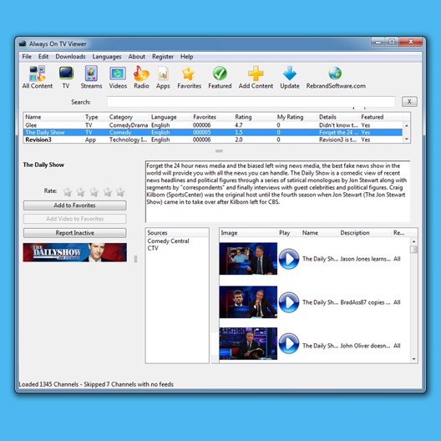Open the Downloads menu
The image size is (441, 441).
(70, 57)
